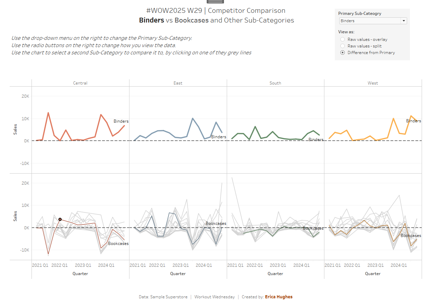Click the Quarter axis title under the East panel
Screen dimensions: 431x308
(x=178, y=274)
